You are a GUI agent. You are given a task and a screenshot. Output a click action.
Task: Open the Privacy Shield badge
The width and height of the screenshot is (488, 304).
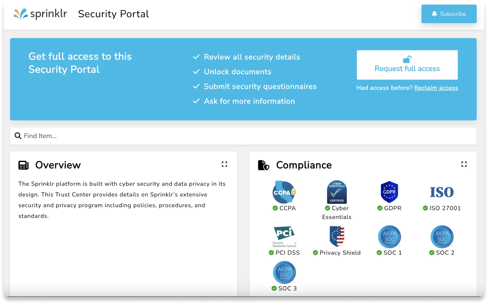(337, 236)
